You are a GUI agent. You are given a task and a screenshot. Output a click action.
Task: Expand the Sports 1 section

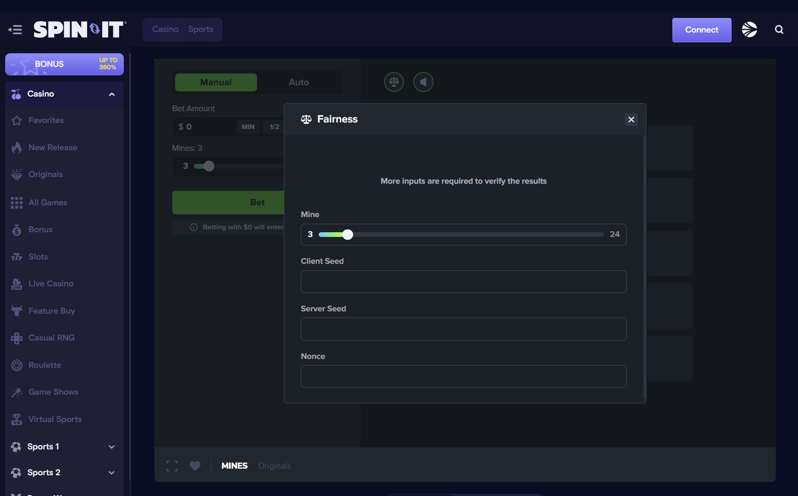112,447
